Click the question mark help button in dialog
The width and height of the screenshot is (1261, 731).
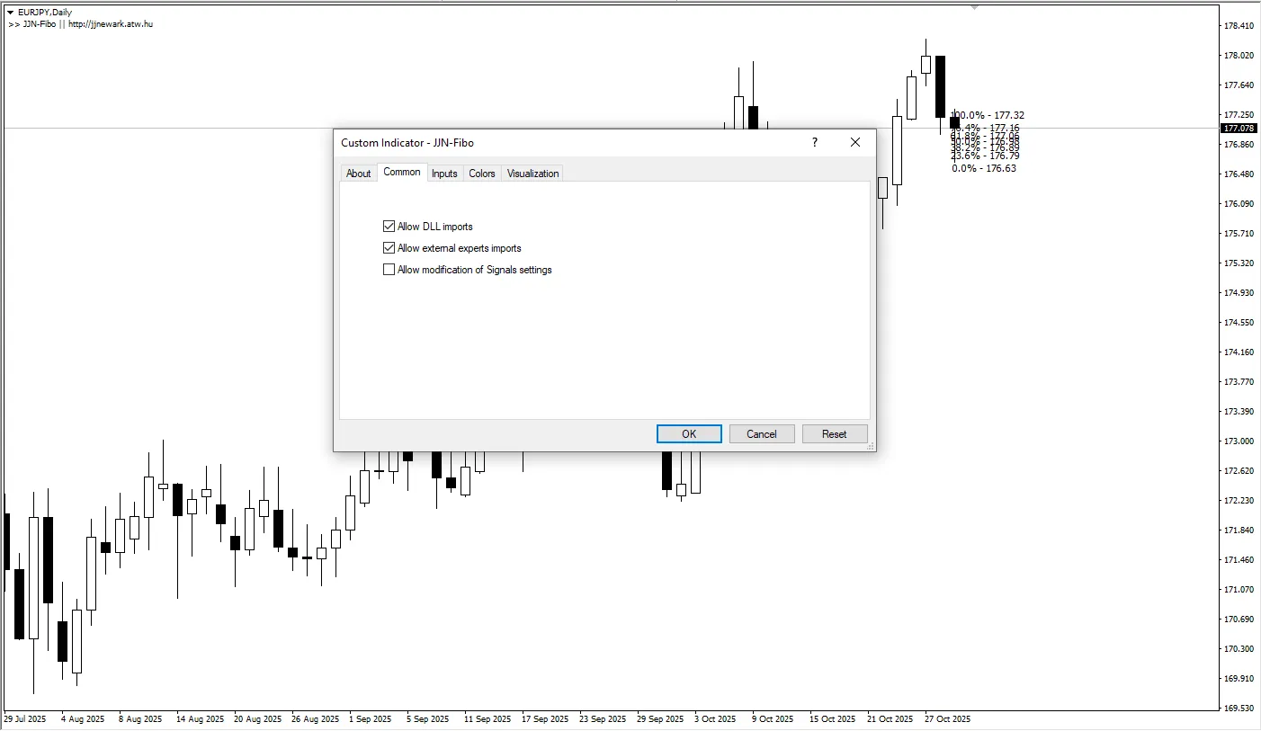(815, 142)
